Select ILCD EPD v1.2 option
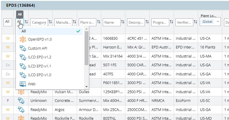The image size is (229, 120). pyautogui.click(x=40, y=57)
